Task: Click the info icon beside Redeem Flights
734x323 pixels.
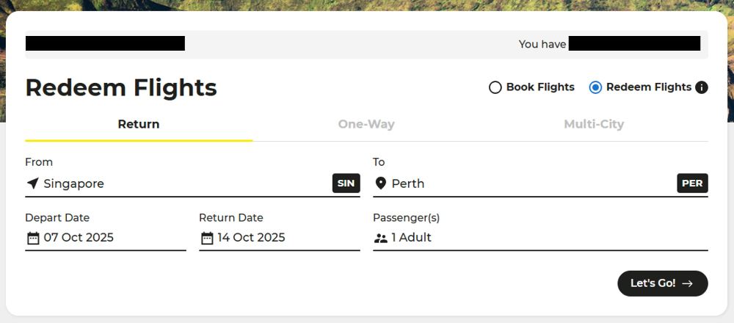Action: click(702, 87)
